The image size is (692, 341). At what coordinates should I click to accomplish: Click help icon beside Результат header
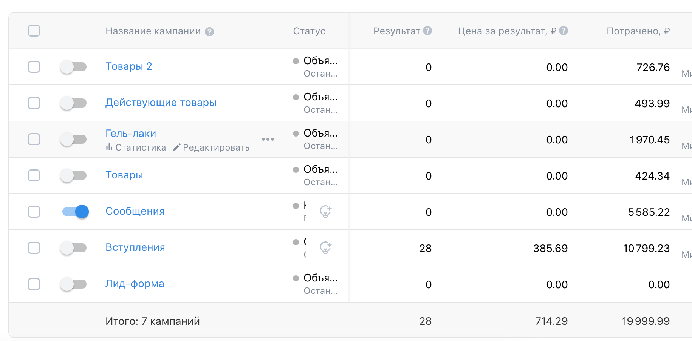tap(427, 31)
